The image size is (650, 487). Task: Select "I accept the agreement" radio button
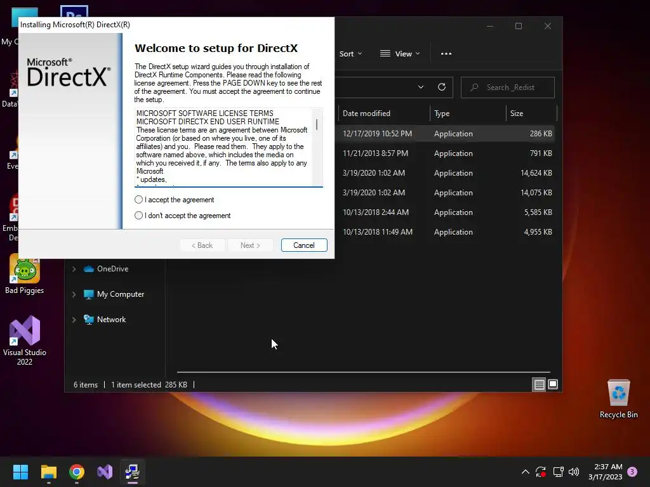pos(139,200)
